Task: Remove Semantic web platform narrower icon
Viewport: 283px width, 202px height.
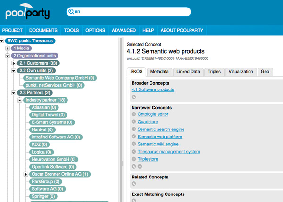Action: pos(134,137)
